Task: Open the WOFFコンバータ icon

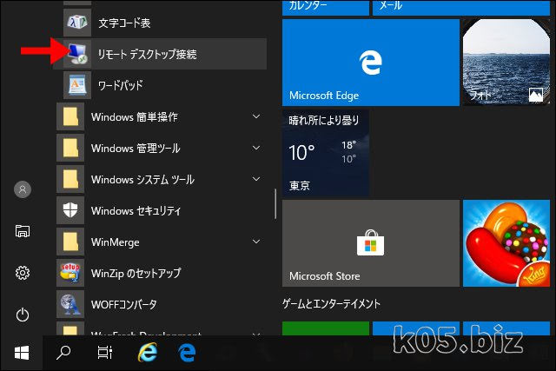Action: pyautogui.click(x=70, y=304)
